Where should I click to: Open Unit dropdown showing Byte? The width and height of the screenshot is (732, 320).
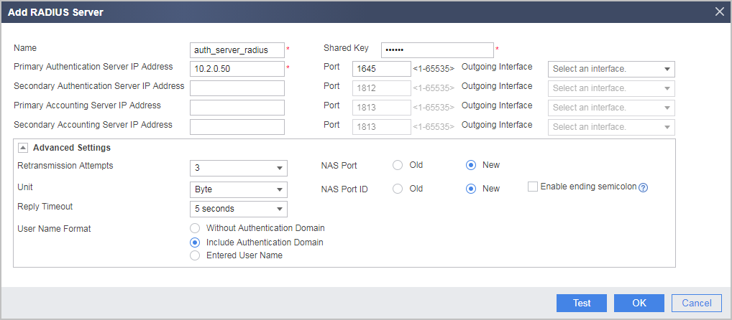[239, 189]
